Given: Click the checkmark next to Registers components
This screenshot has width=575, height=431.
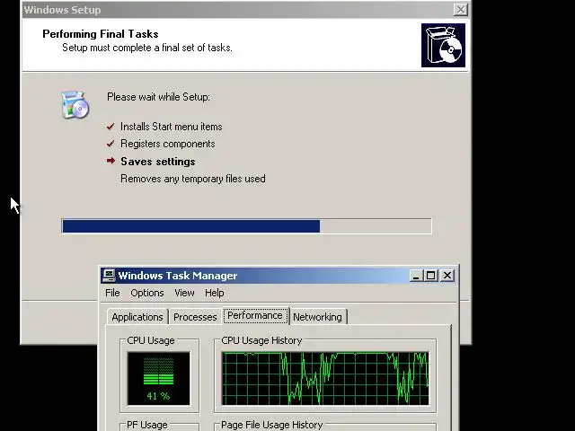Looking at the screenshot, I should pyautogui.click(x=111, y=144).
